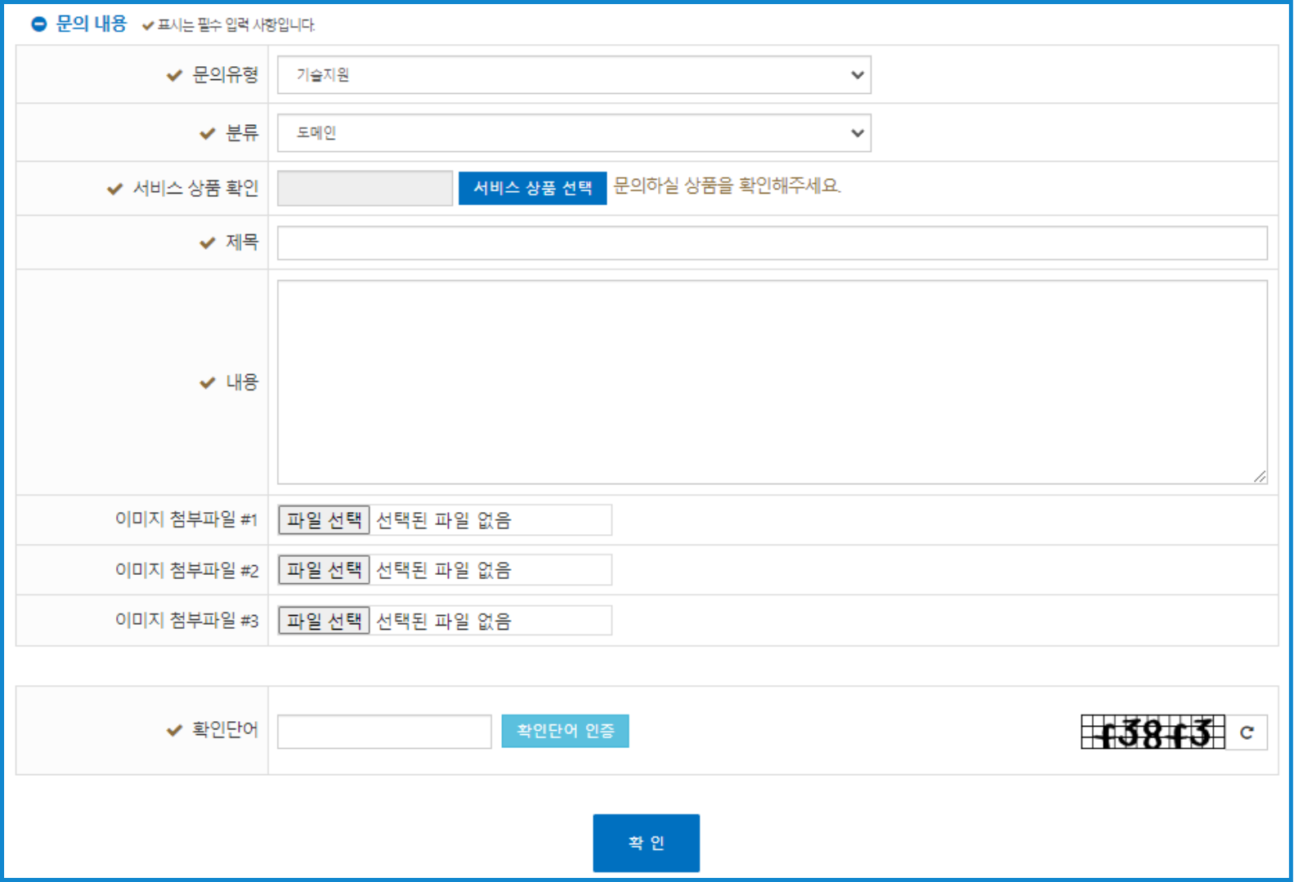
Task: Submit the form with 확인 button
Action: [646, 843]
